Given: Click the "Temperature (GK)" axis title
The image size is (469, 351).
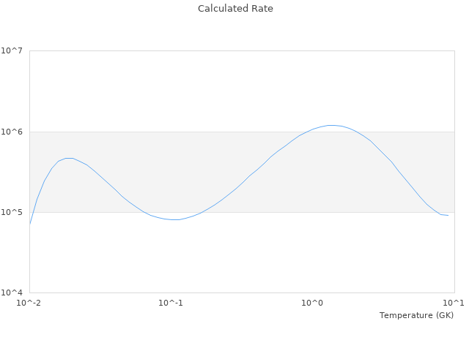Looking at the screenshot, I should coord(416,315).
